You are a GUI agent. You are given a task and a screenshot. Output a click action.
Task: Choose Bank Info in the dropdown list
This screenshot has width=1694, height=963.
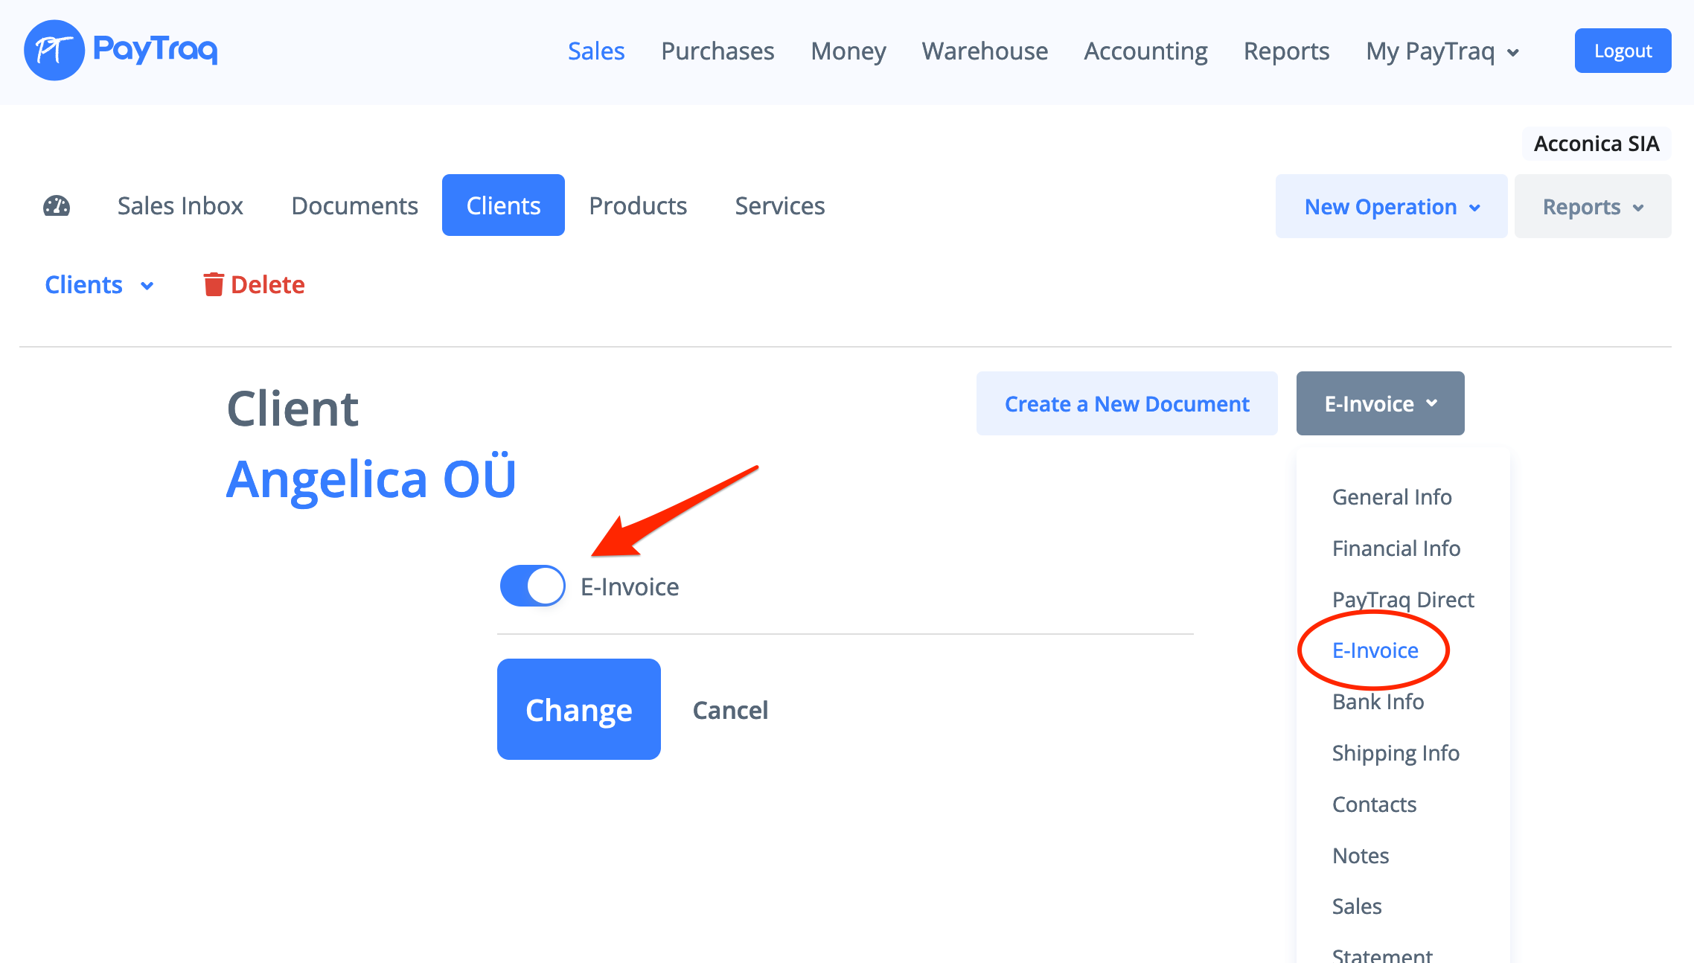click(1378, 702)
